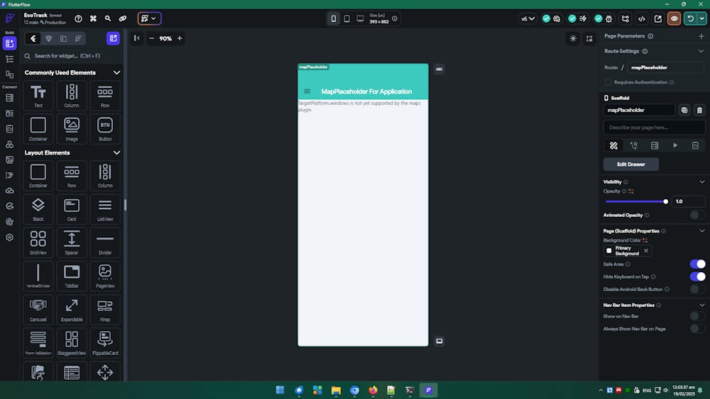Open project search magnifier icon
This screenshot has width=710, height=399.
pyautogui.click(x=108, y=18)
